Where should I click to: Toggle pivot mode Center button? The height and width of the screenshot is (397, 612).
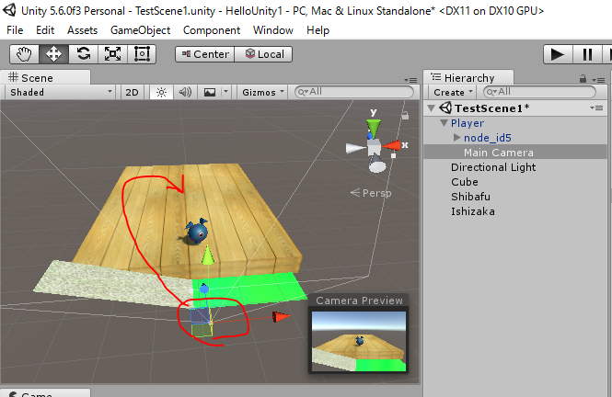pyautogui.click(x=205, y=54)
